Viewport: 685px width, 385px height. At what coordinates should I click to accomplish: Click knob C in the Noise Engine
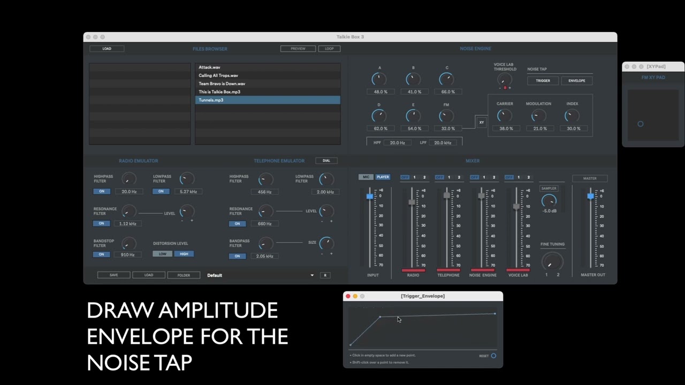(446, 79)
